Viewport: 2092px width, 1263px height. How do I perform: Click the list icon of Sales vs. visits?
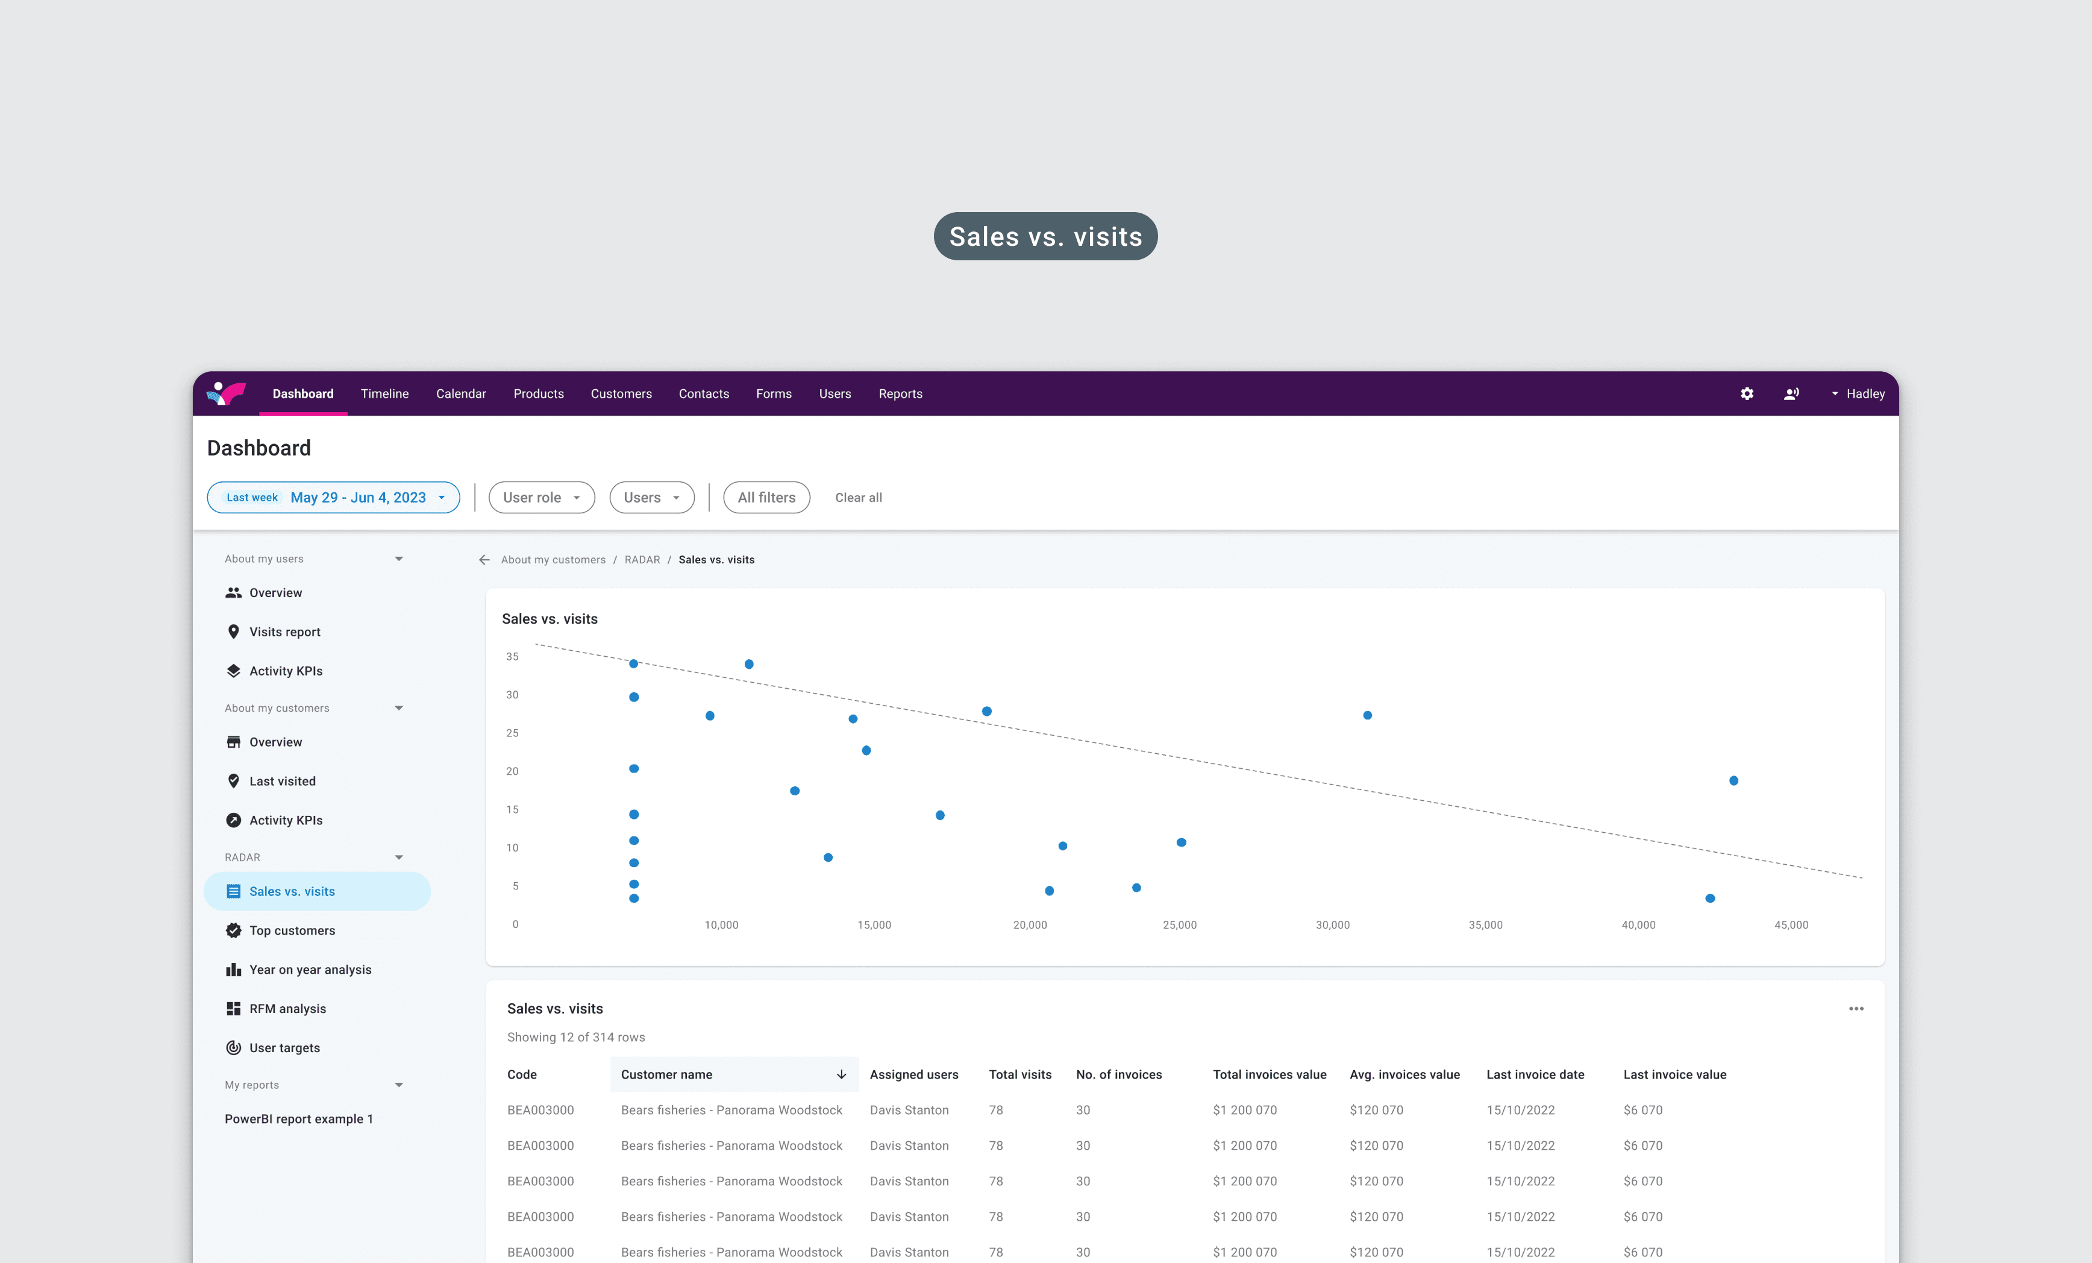click(x=234, y=892)
